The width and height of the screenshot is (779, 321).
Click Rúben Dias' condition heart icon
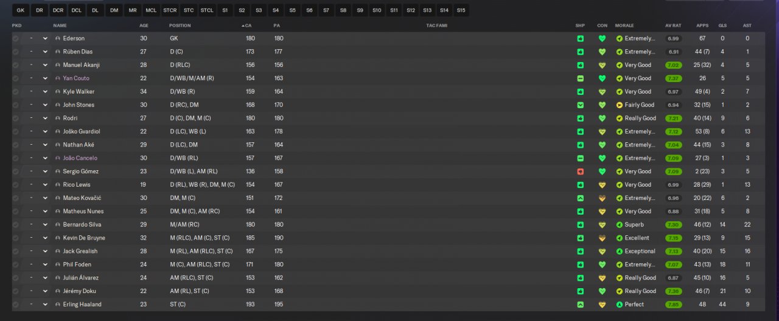click(x=603, y=52)
